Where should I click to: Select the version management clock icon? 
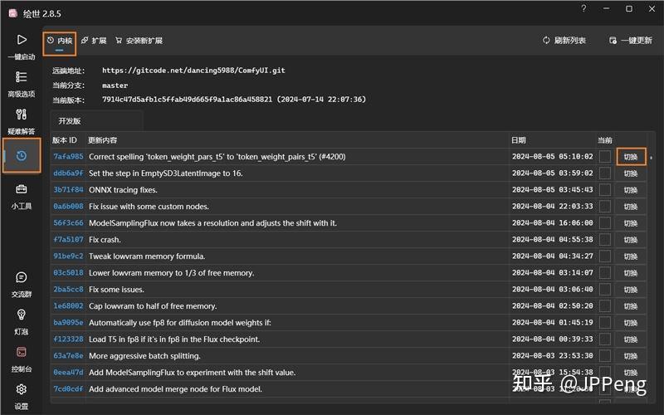pyautogui.click(x=22, y=155)
